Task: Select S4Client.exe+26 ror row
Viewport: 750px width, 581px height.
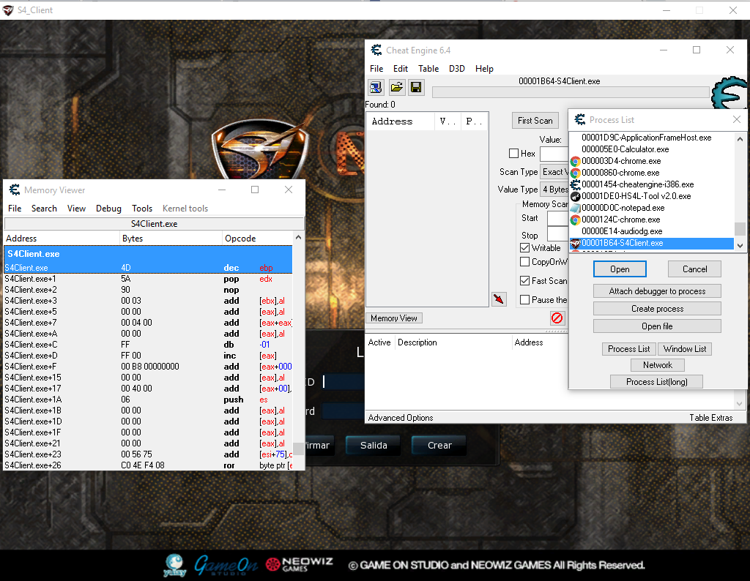Action: tap(148, 465)
